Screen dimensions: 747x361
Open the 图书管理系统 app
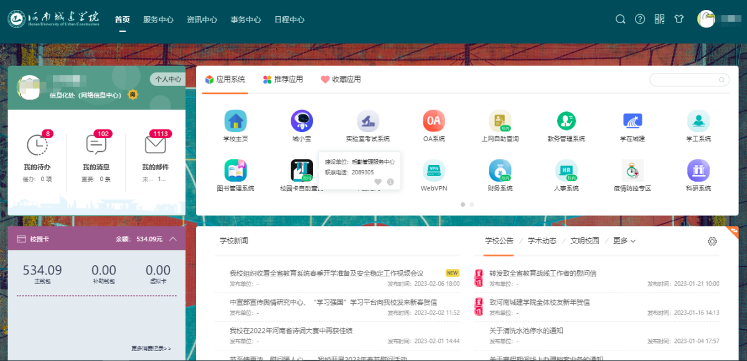point(235,171)
